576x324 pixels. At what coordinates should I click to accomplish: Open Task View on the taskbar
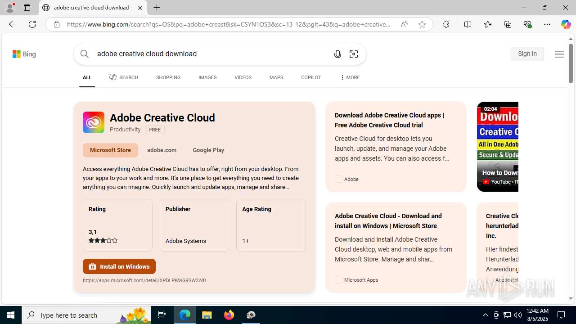(162, 315)
